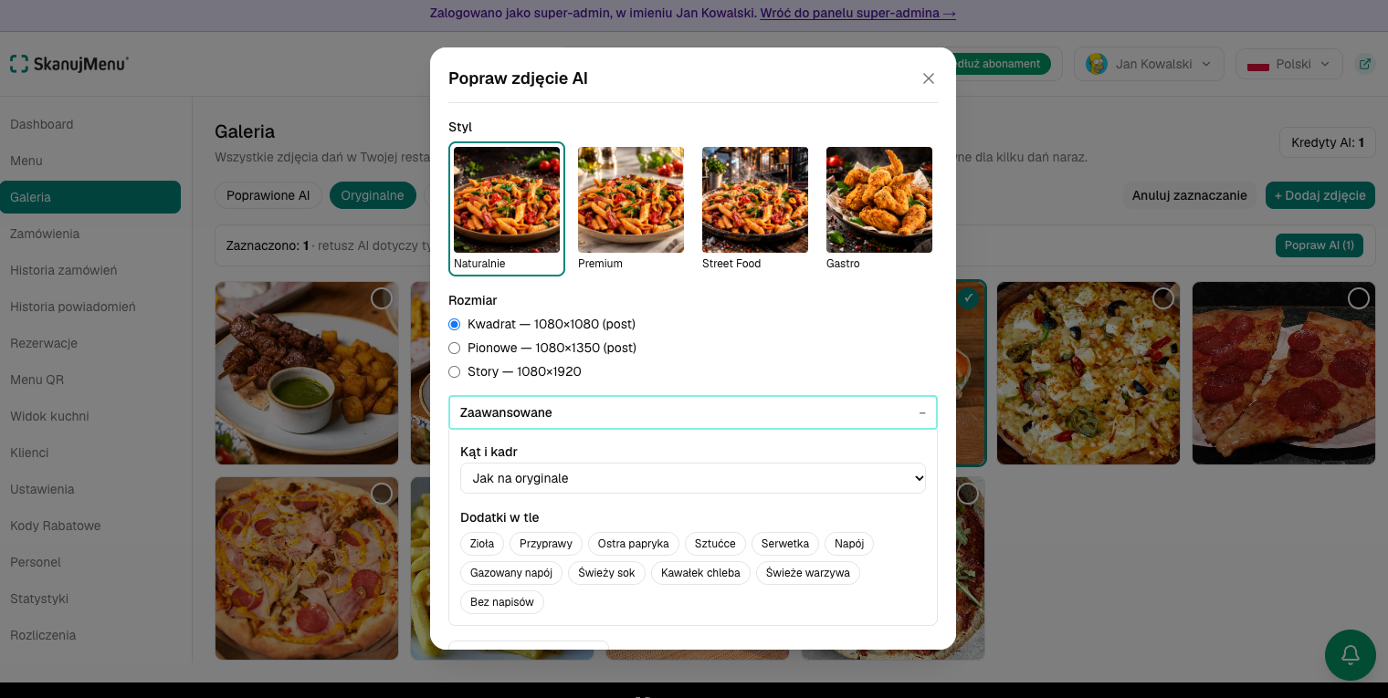The image size is (1388, 698).
Task: Enable the Świeży sok chip
Action: pos(607,573)
